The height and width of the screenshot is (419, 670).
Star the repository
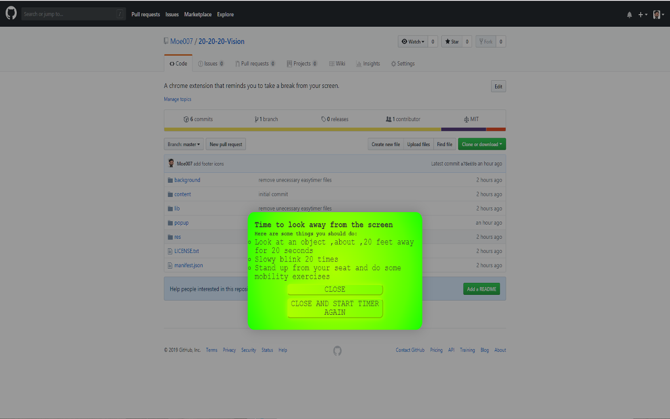point(452,42)
